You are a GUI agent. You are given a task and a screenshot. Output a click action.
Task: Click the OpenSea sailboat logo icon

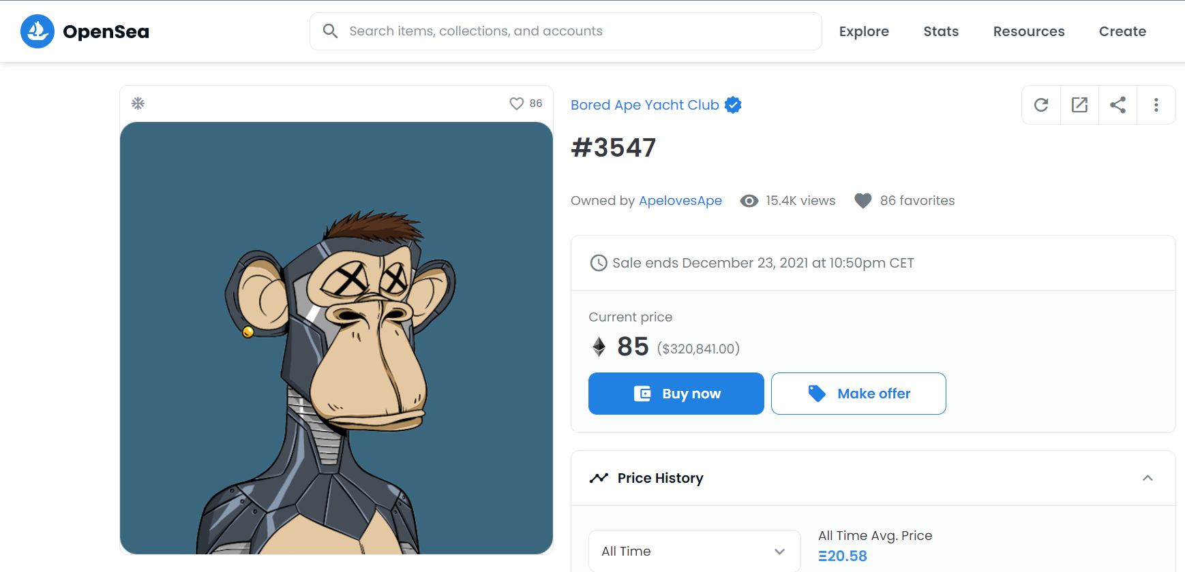(x=37, y=31)
